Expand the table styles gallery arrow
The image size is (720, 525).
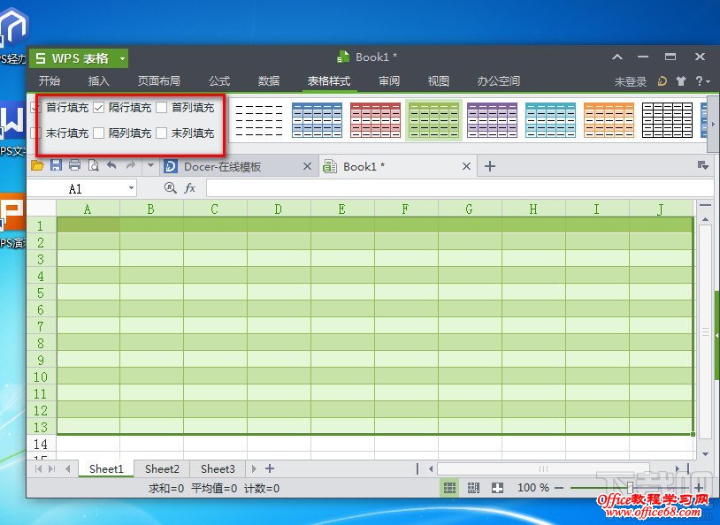pyautogui.click(x=713, y=125)
